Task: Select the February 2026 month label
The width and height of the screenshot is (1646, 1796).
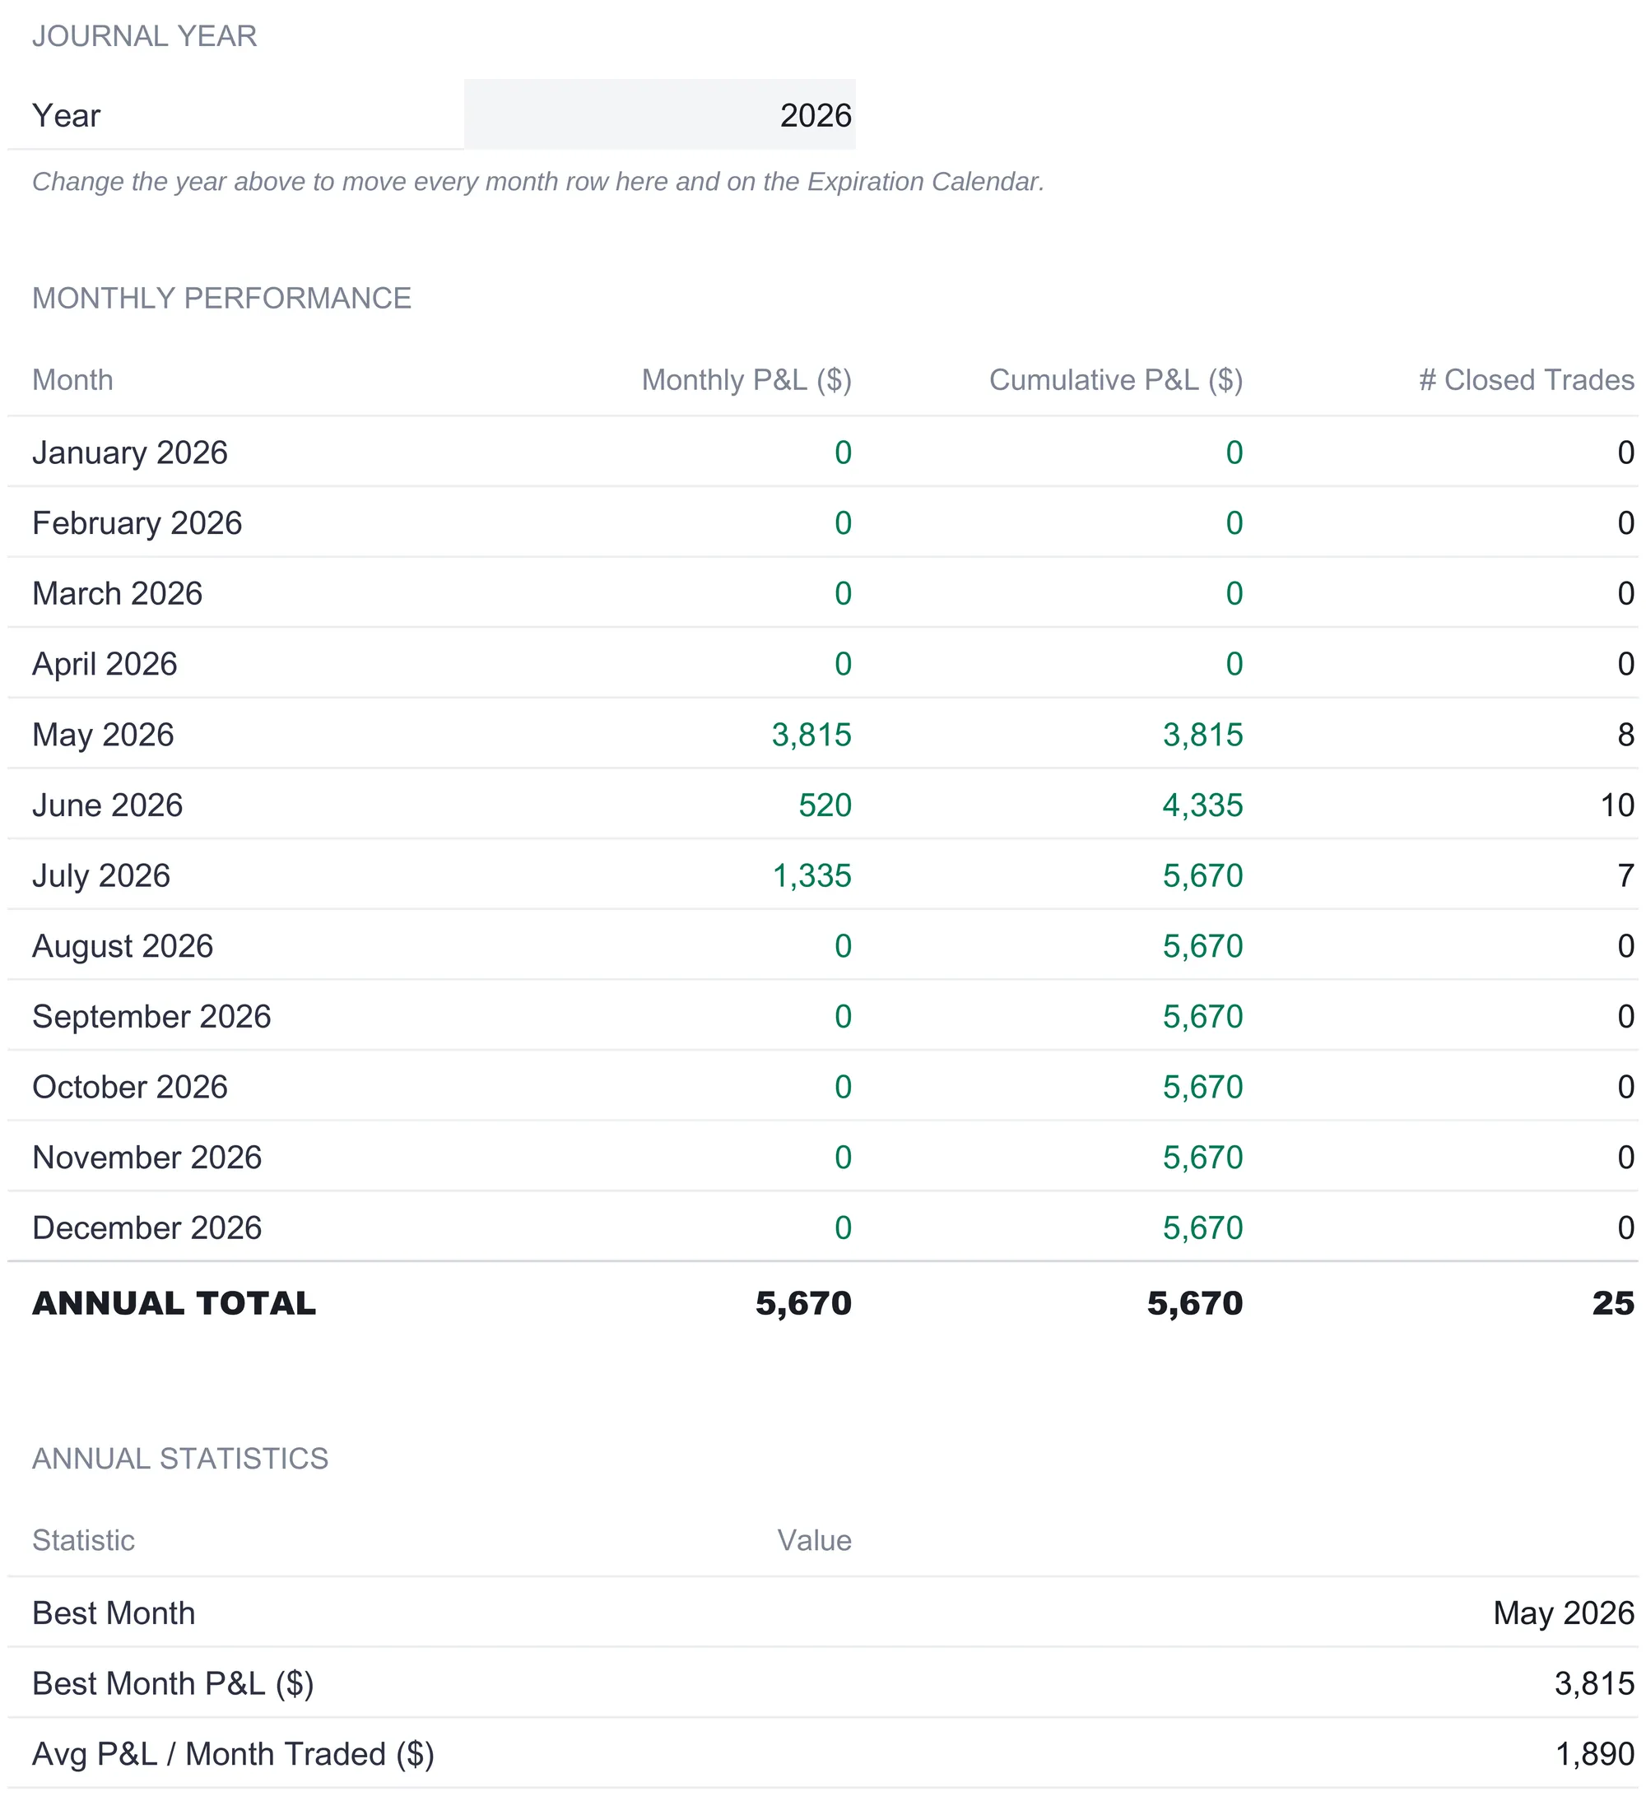Action: click(x=137, y=523)
